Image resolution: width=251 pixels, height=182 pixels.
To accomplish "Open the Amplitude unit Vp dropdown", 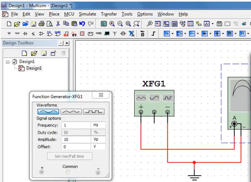I will point(98,140).
